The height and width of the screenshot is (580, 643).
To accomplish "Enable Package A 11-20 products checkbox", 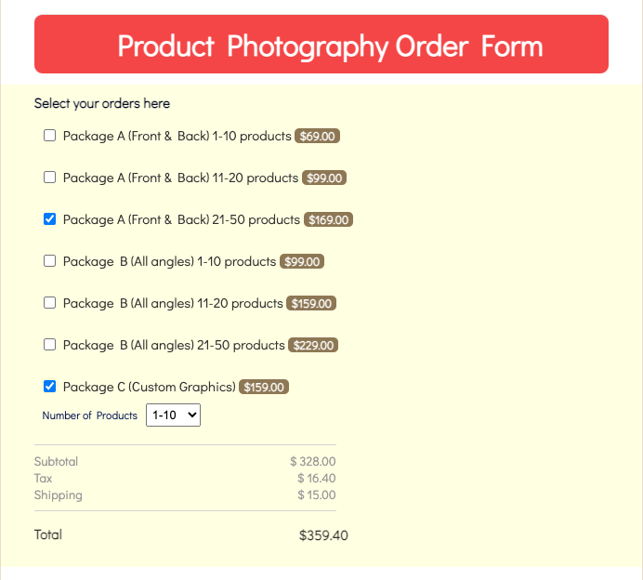I will coord(50,178).
